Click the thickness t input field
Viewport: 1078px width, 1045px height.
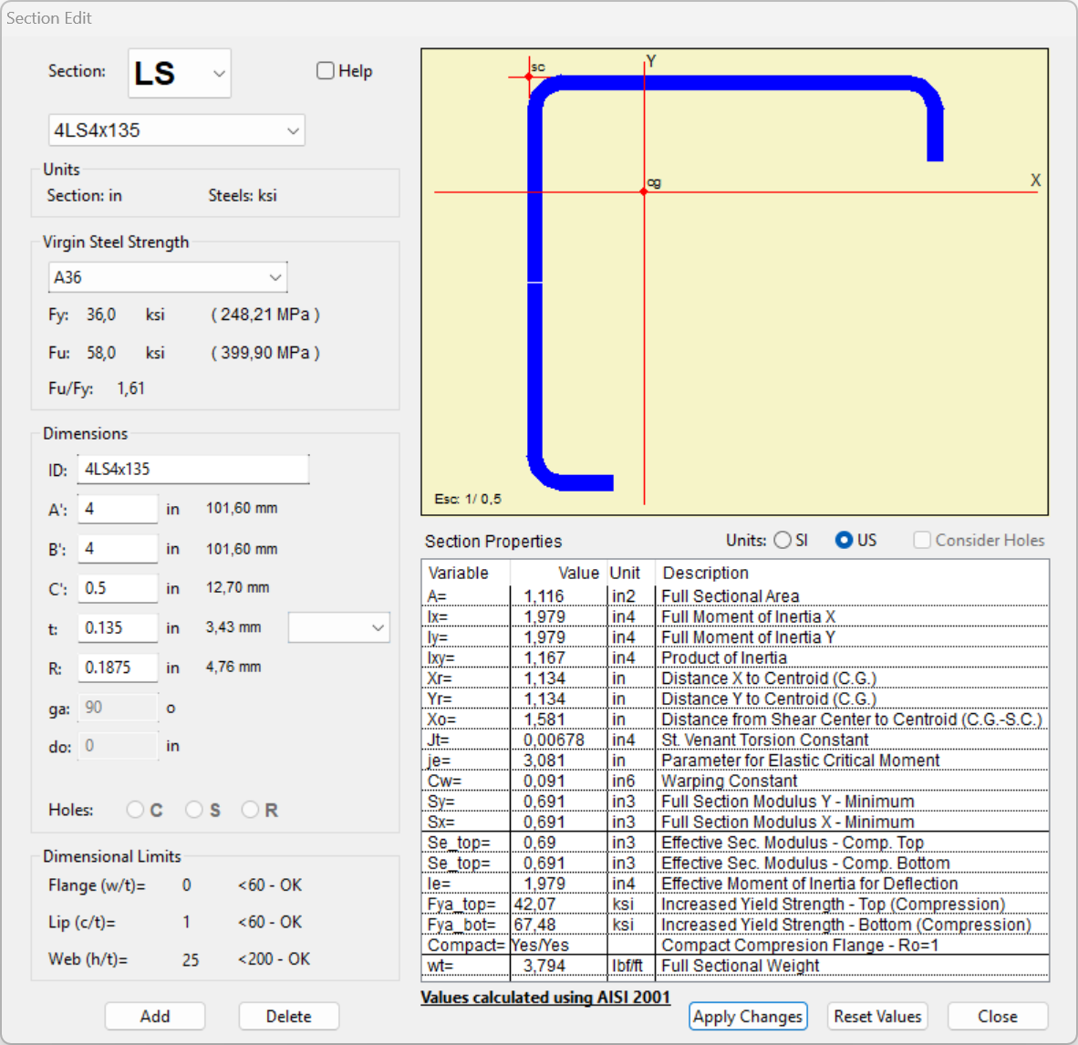coord(118,628)
